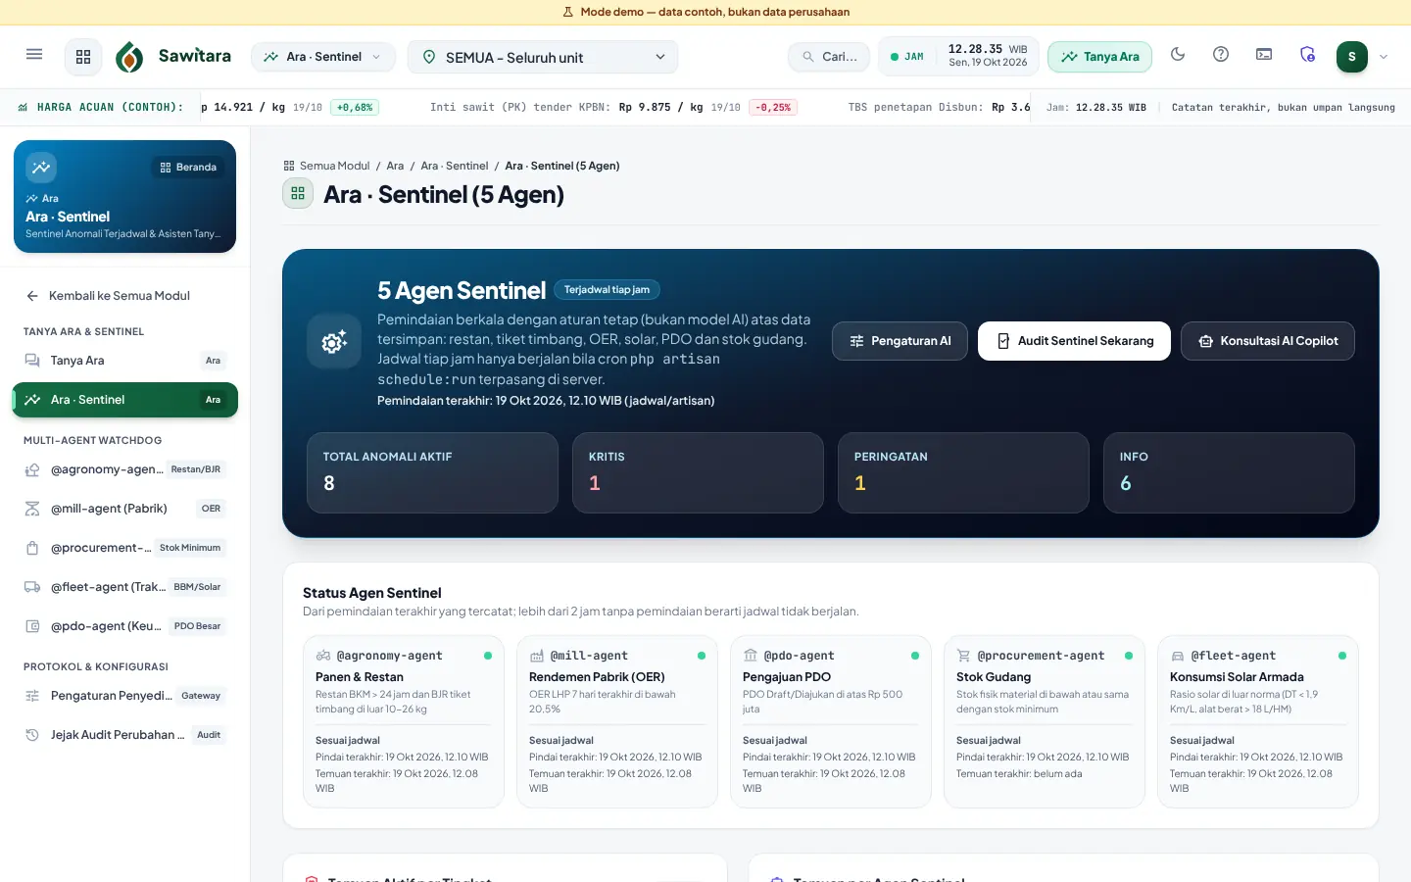Click the factory icon in @mill-agent card
This screenshot has width=1411, height=882.
click(537, 656)
